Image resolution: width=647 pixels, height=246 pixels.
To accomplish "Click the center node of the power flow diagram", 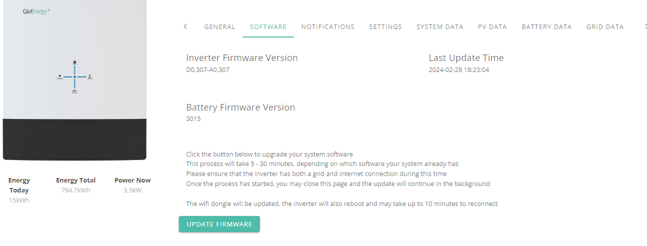I will (x=75, y=77).
